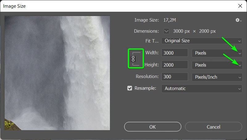Screen dimensions: 247x140
Task: Enable or disable the Resample checkbox
Action: (x=130, y=88)
